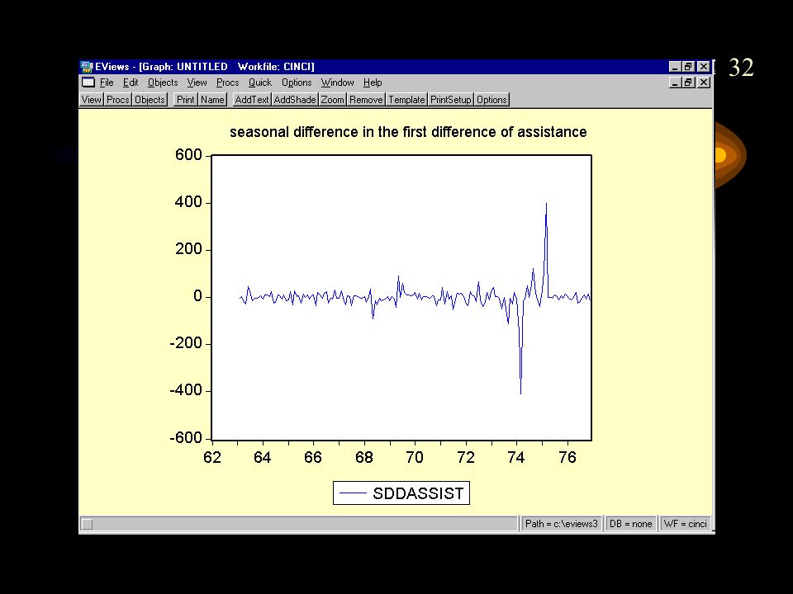Minimize the inner graph window
793x594 pixels.
(x=675, y=82)
